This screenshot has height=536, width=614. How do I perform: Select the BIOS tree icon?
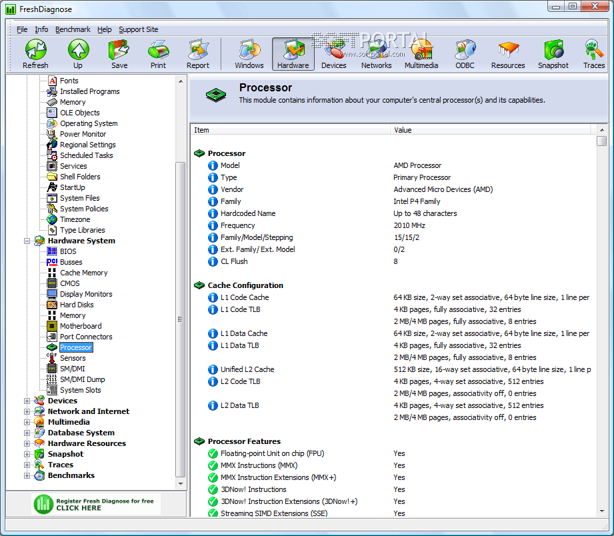click(52, 251)
